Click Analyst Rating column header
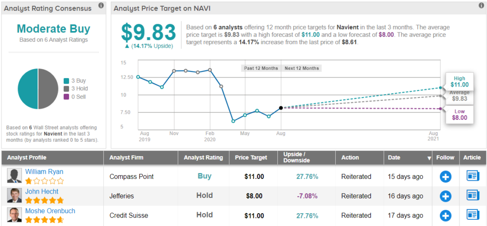The width and height of the screenshot is (487, 226). tap(204, 157)
